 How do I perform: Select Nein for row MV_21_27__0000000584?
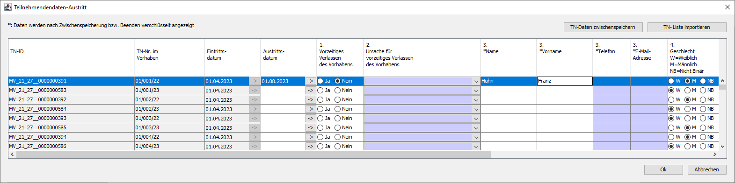(337, 109)
